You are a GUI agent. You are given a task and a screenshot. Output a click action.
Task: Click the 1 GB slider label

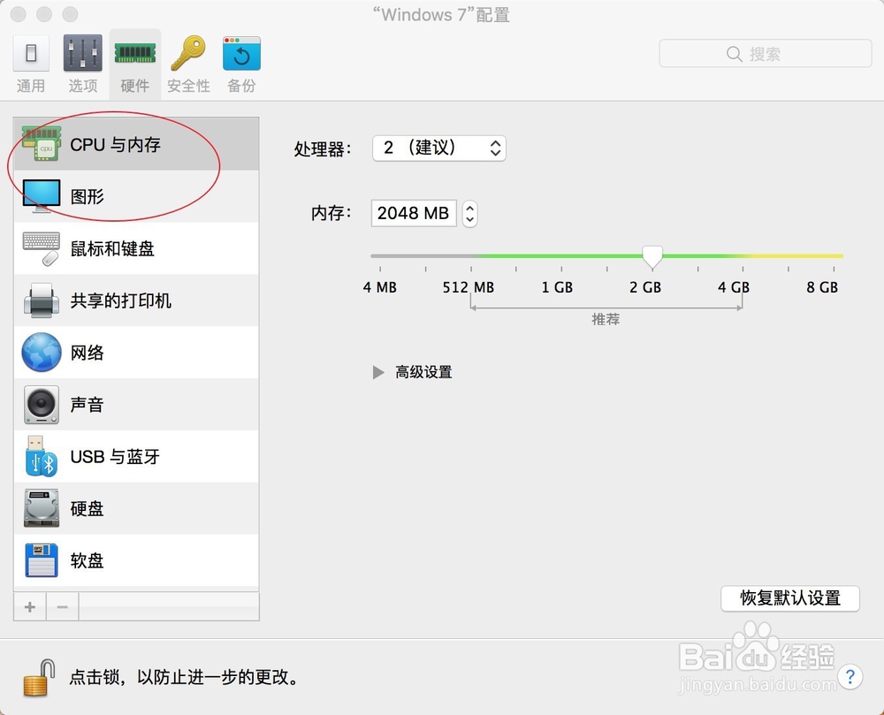coord(557,287)
